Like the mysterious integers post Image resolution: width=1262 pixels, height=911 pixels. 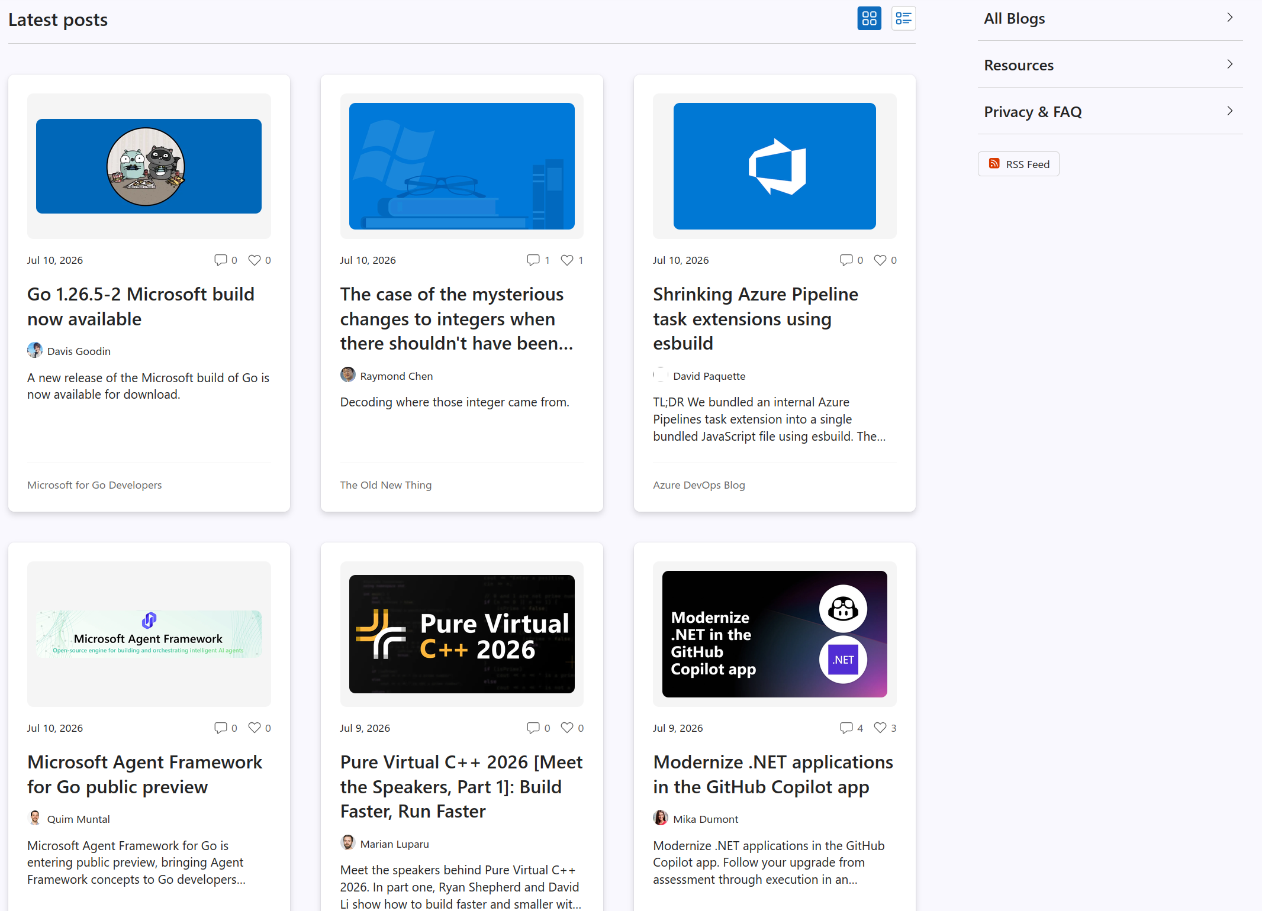click(567, 260)
